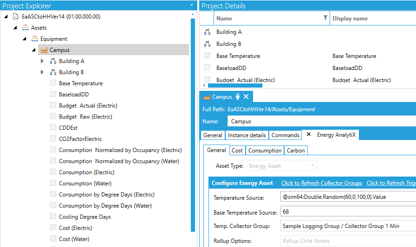The width and height of the screenshot is (416, 247).
Task: Click the Building A icon in Project Explorer
Action: tap(53, 61)
